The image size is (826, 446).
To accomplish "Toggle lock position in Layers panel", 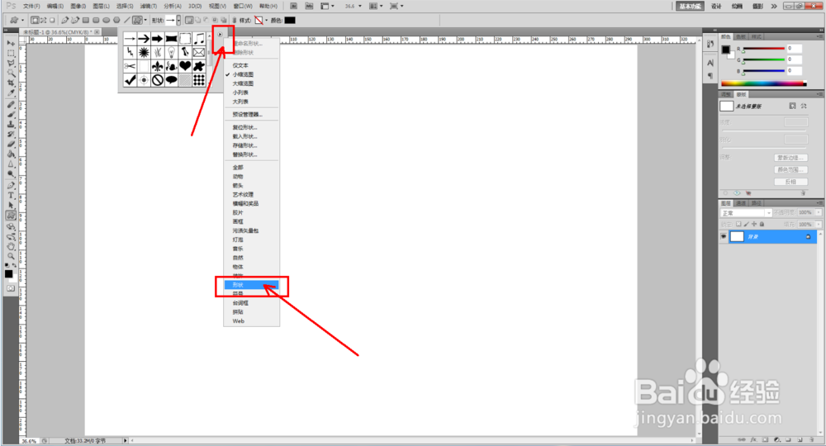I will [754, 224].
